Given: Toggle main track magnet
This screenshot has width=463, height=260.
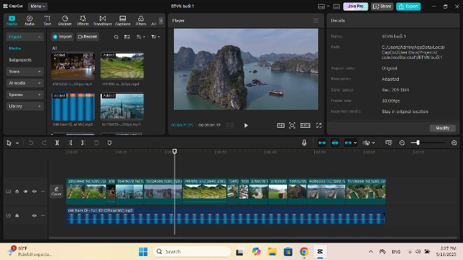Looking at the screenshot, I should tap(322, 143).
